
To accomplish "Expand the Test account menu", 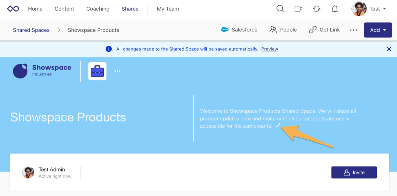I will point(377,9).
